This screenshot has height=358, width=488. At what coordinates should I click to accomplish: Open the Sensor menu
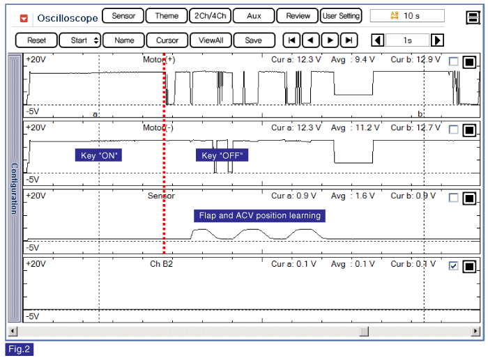tap(123, 16)
